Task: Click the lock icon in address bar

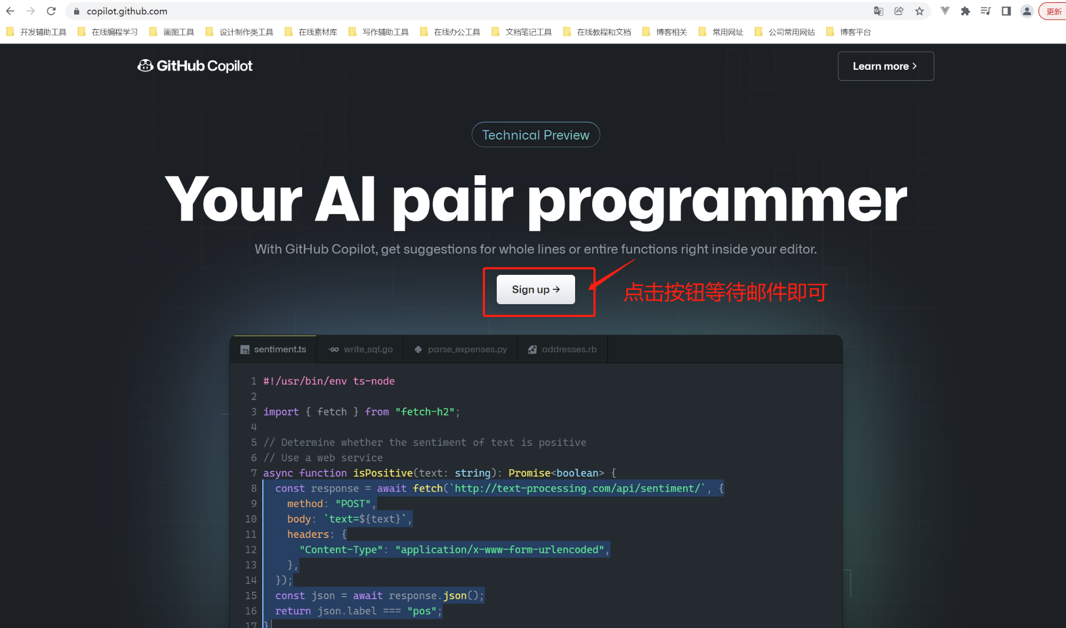Action: (77, 11)
